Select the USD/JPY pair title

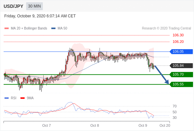click(13, 6)
